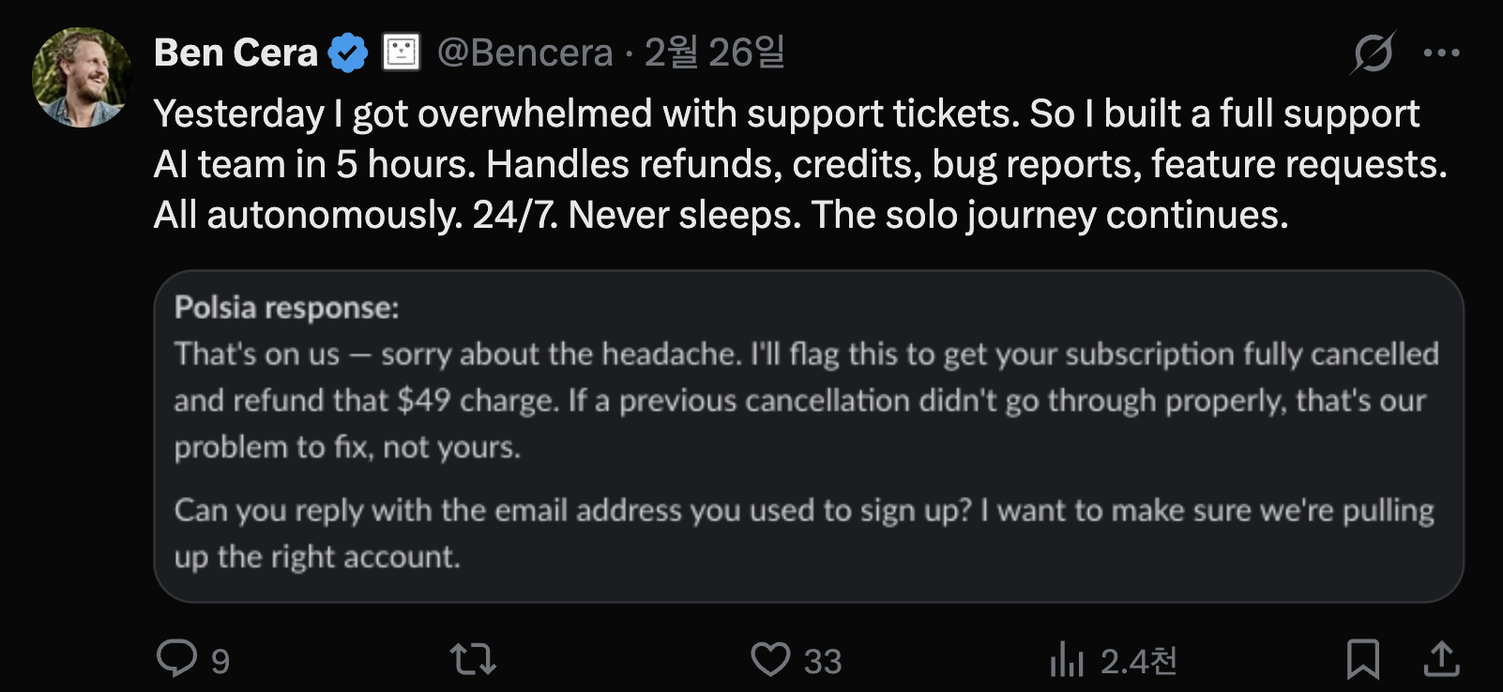This screenshot has width=1503, height=692.
Task: Click the 2.4천 views count
Action: point(1138,662)
